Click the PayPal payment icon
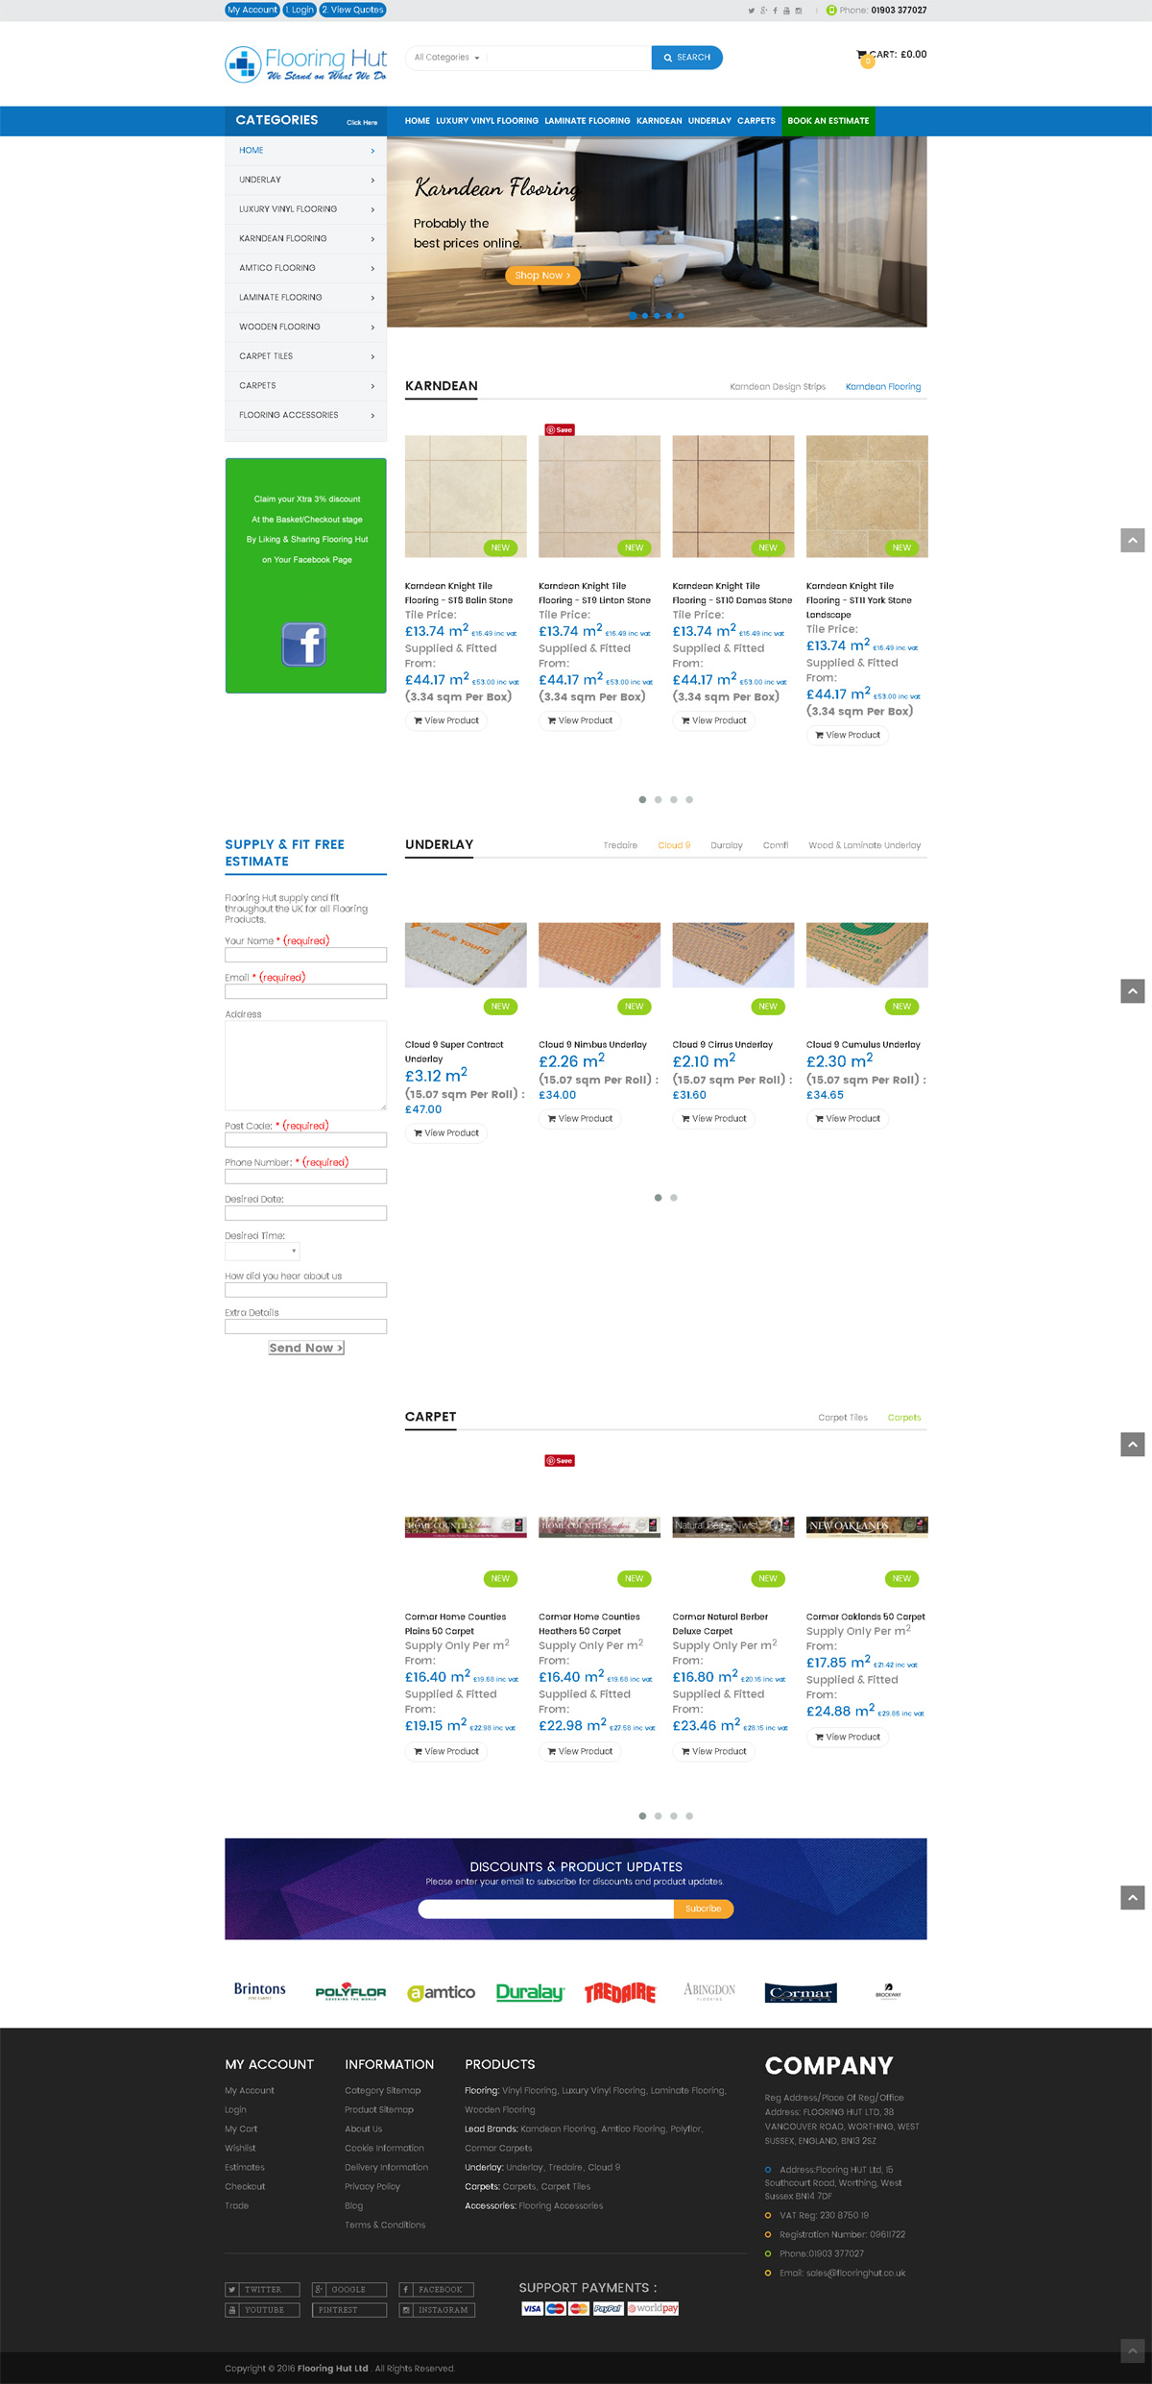This screenshot has height=2384, width=1152. point(608,2308)
